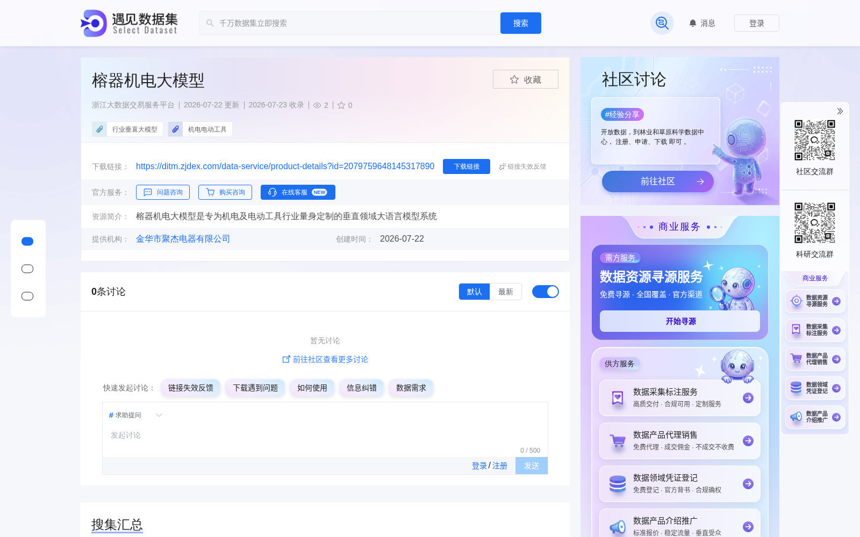Click the eye view count icon
The height and width of the screenshot is (537, 860).
pyautogui.click(x=317, y=105)
